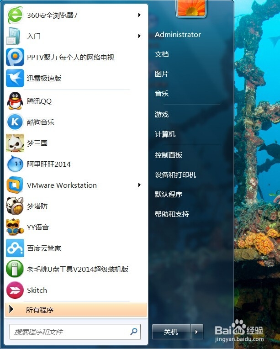Select the 阿里旺旺2014 label text
Image resolution: width=280 pixels, height=349 pixels.
[x=49, y=164]
